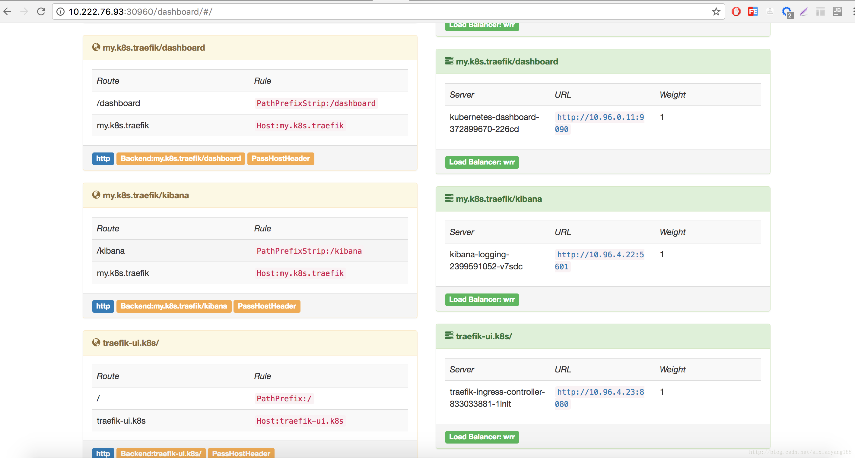Click server name kubernetes-dashboard-372899670-226cd
Viewport: 855px width, 458px height.
[x=494, y=123]
